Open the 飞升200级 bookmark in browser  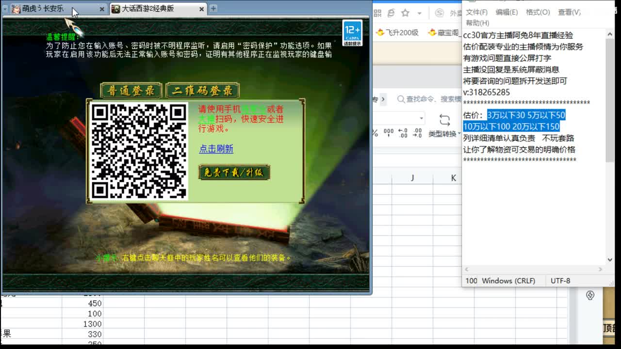398,32
